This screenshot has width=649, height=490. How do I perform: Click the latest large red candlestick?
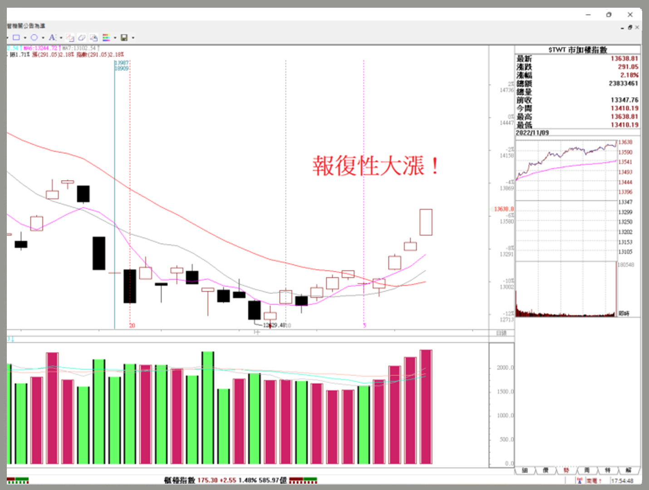426,222
